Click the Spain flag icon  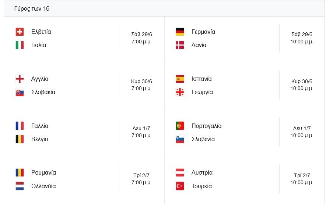[x=180, y=79]
